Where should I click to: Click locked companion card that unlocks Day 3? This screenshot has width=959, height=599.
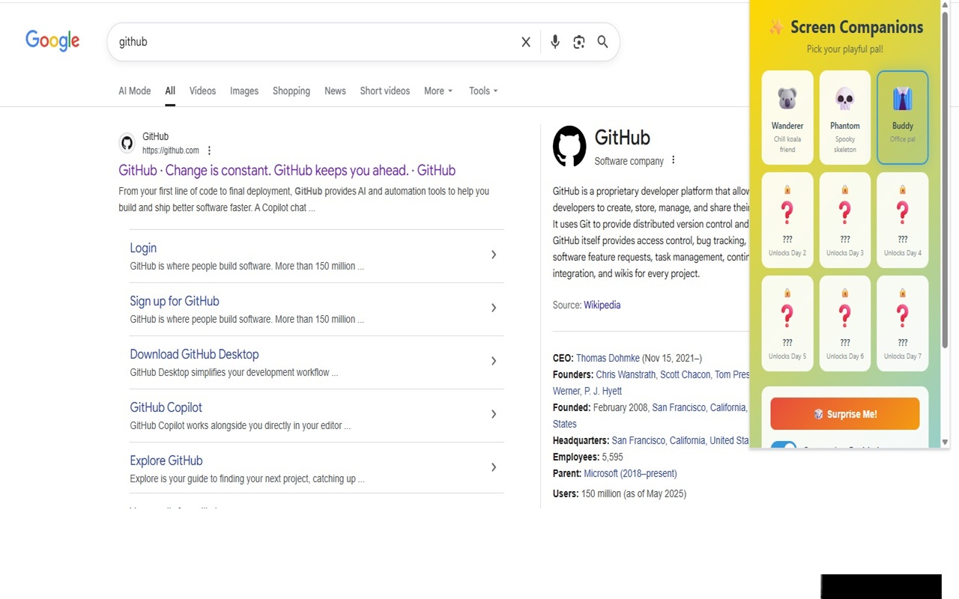[x=845, y=220]
